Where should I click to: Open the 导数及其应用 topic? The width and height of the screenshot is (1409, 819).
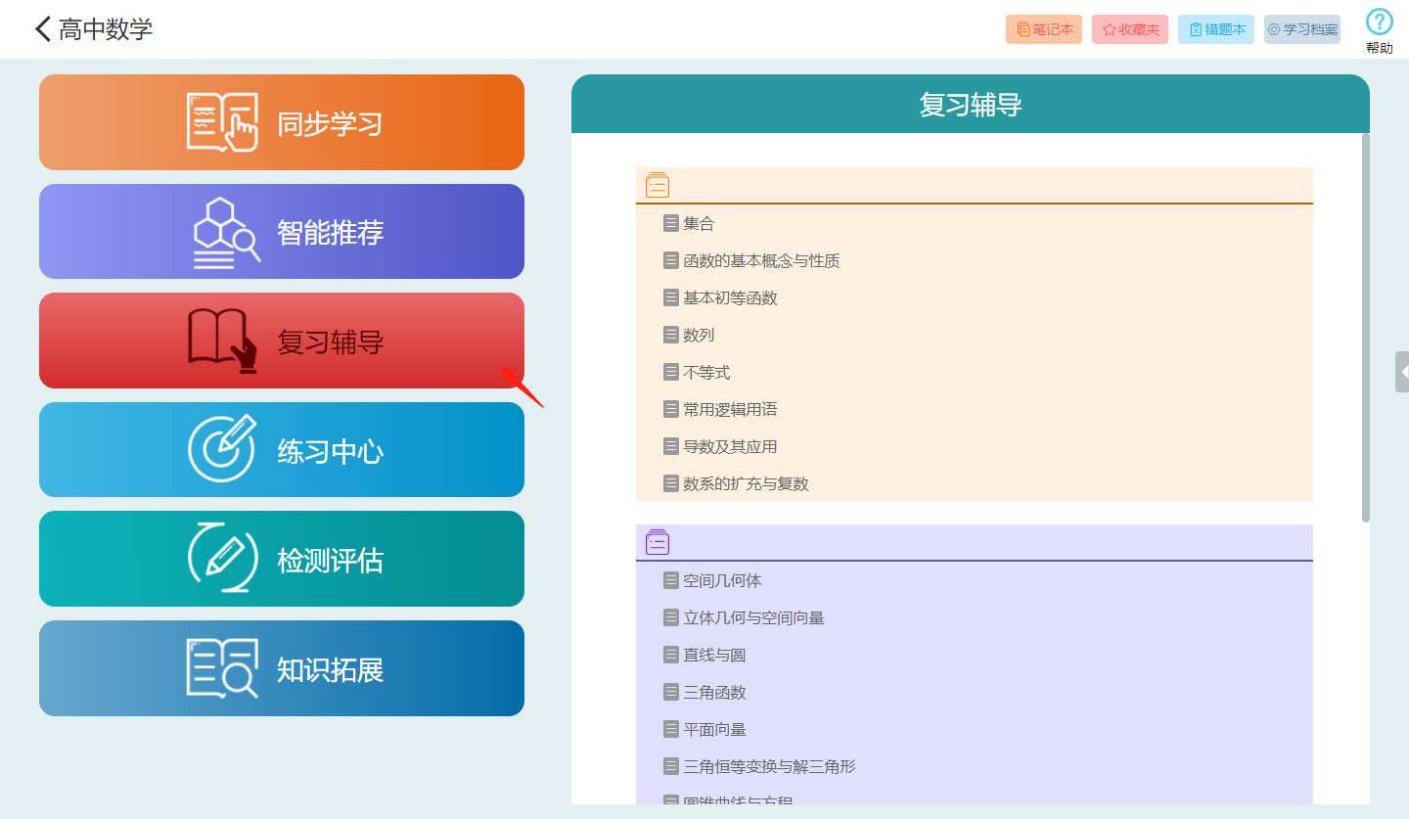tap(730, 446)
